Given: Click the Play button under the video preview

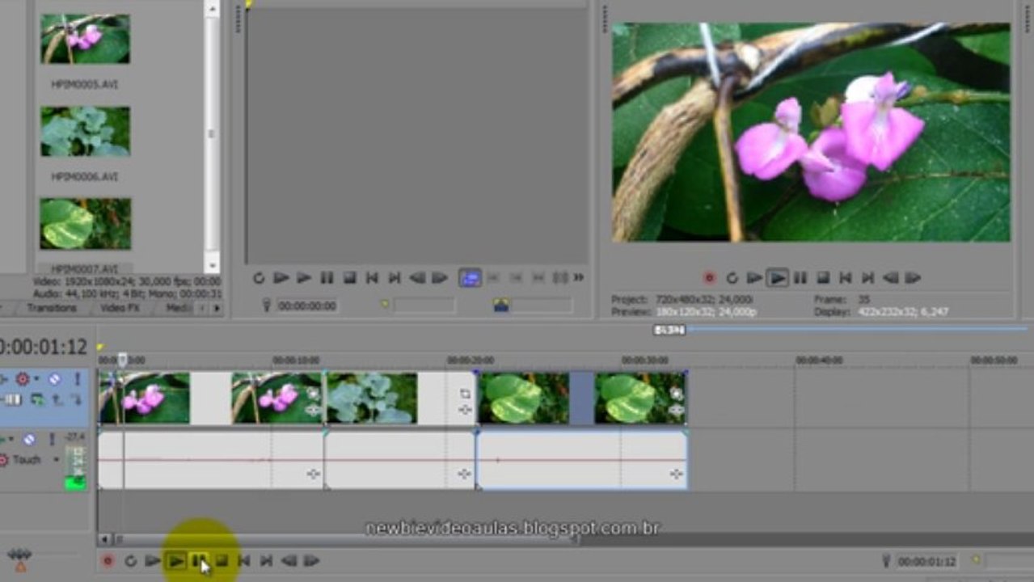Looking at the screenshot, I should pyautogui.click(x=777, y=277).
